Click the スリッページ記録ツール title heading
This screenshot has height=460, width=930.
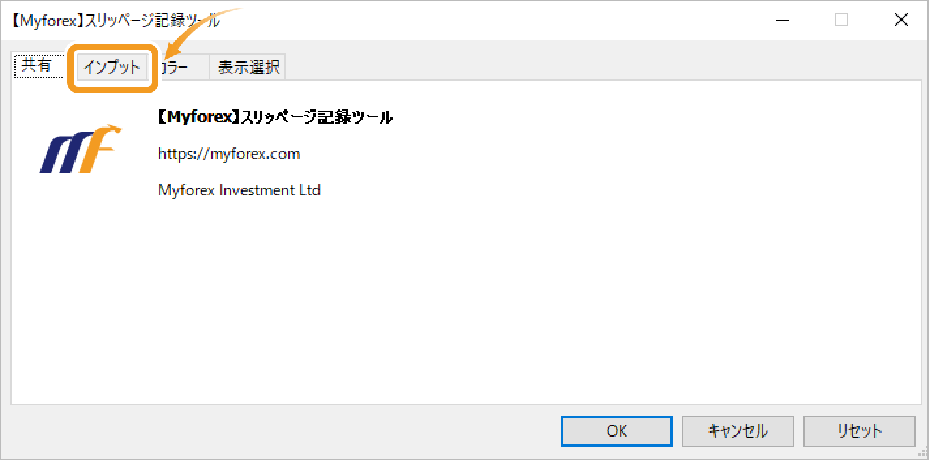pos(275,117)
